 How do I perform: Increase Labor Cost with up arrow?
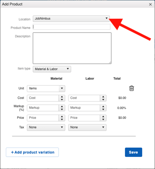tap(103, 97)
